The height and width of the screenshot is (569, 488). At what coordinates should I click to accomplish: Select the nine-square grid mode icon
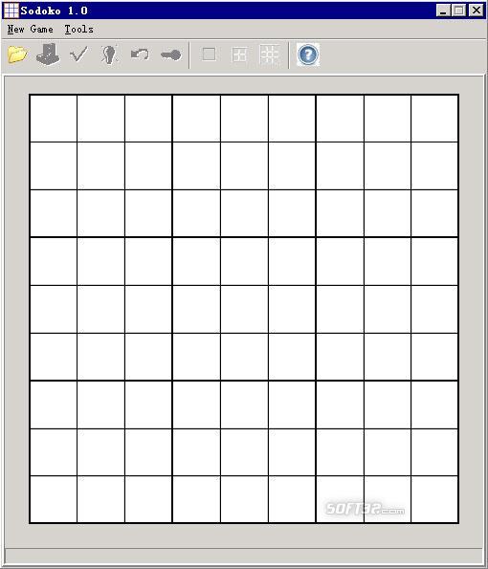coord(270,55)
